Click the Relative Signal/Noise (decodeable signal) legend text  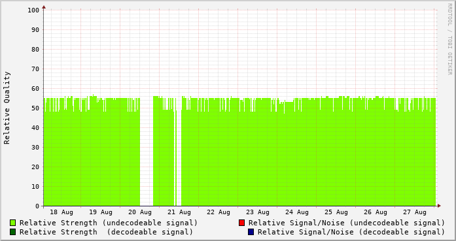351,233
